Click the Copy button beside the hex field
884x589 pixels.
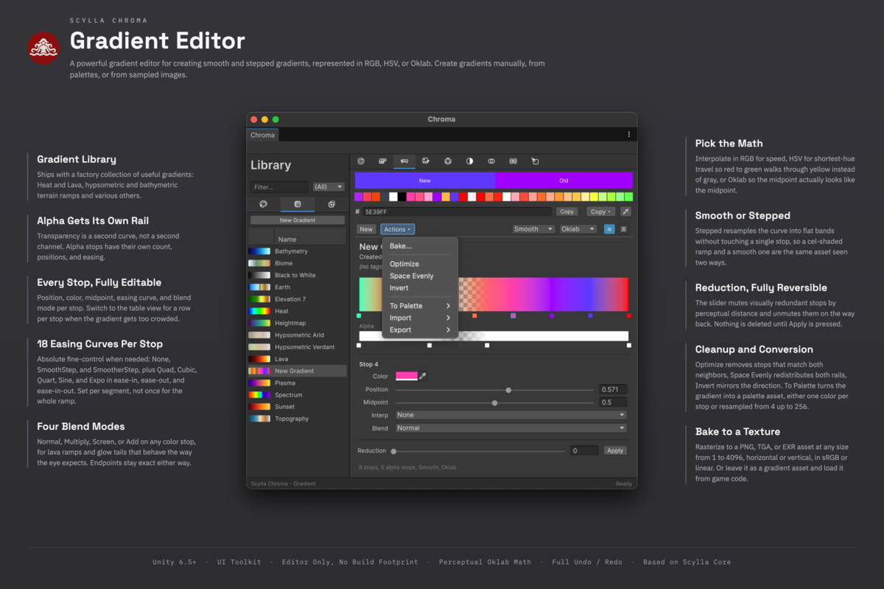[566, 212]
